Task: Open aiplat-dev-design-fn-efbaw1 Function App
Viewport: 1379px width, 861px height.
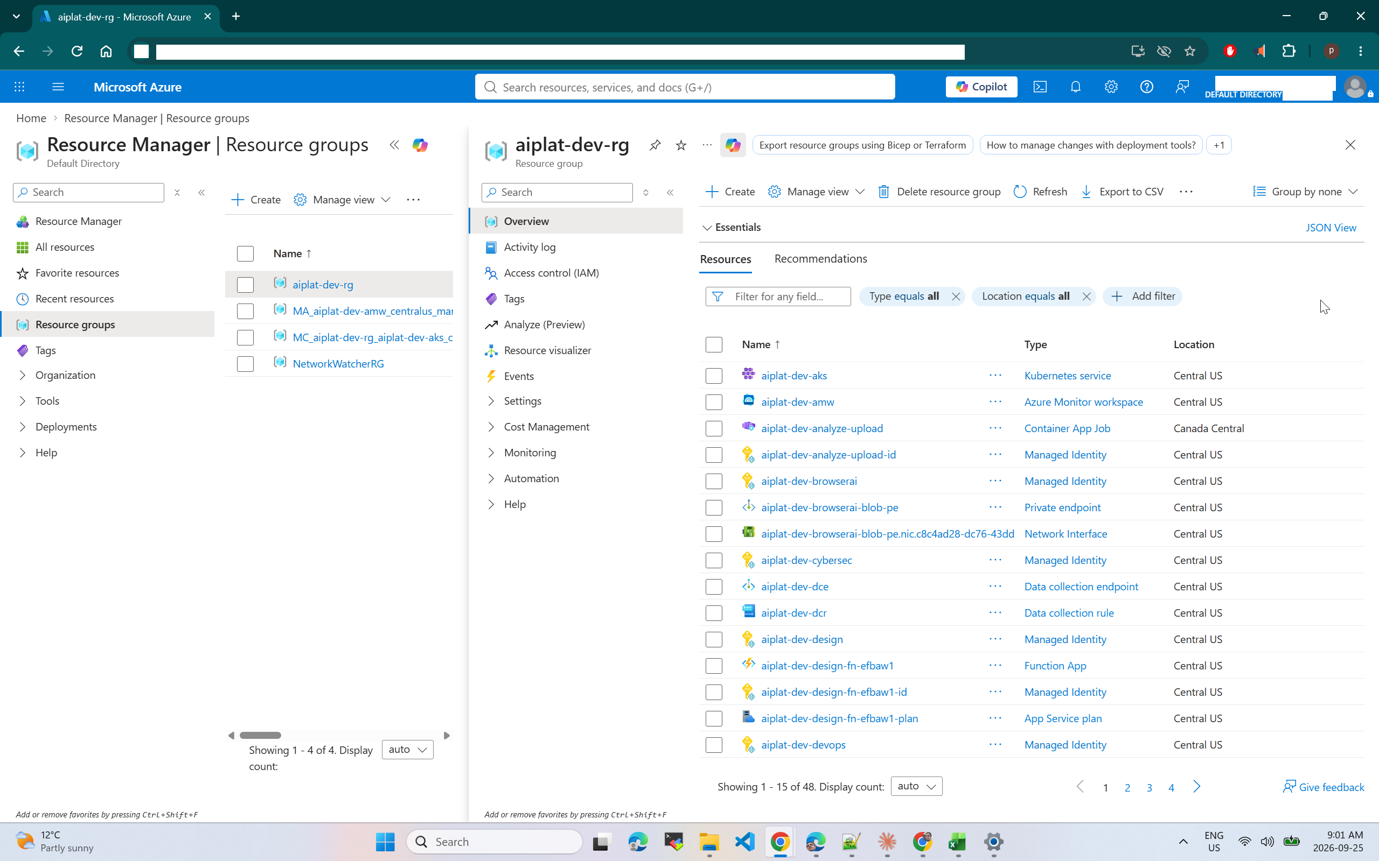Action: [x=827, y=666]
